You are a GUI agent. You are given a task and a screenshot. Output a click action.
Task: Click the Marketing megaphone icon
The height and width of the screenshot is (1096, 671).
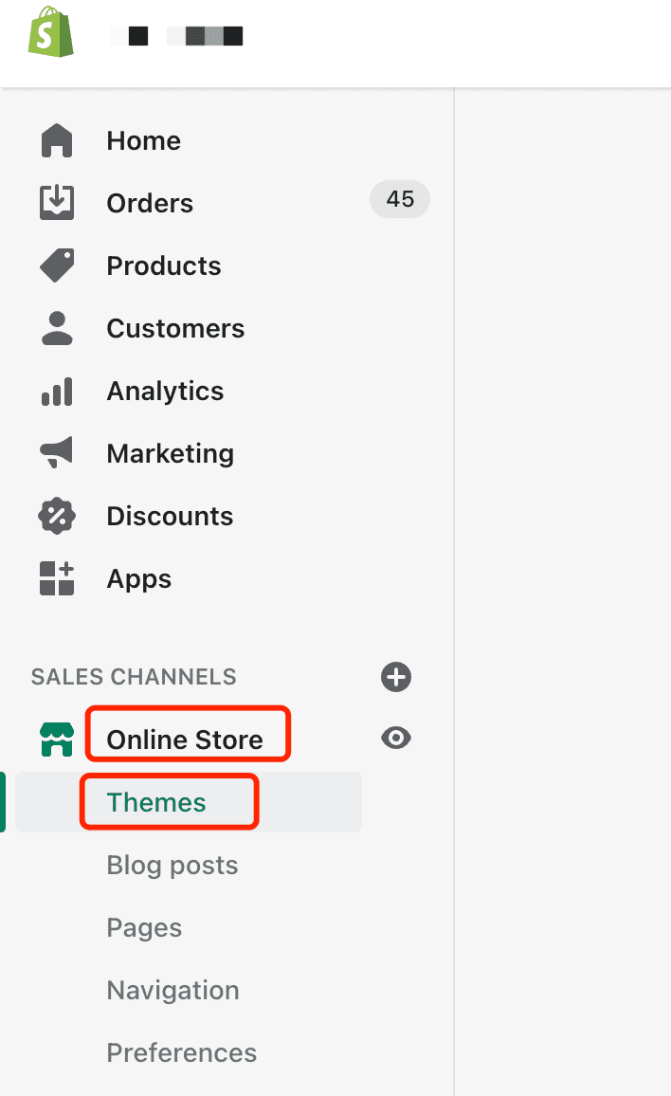coord(57,452)
